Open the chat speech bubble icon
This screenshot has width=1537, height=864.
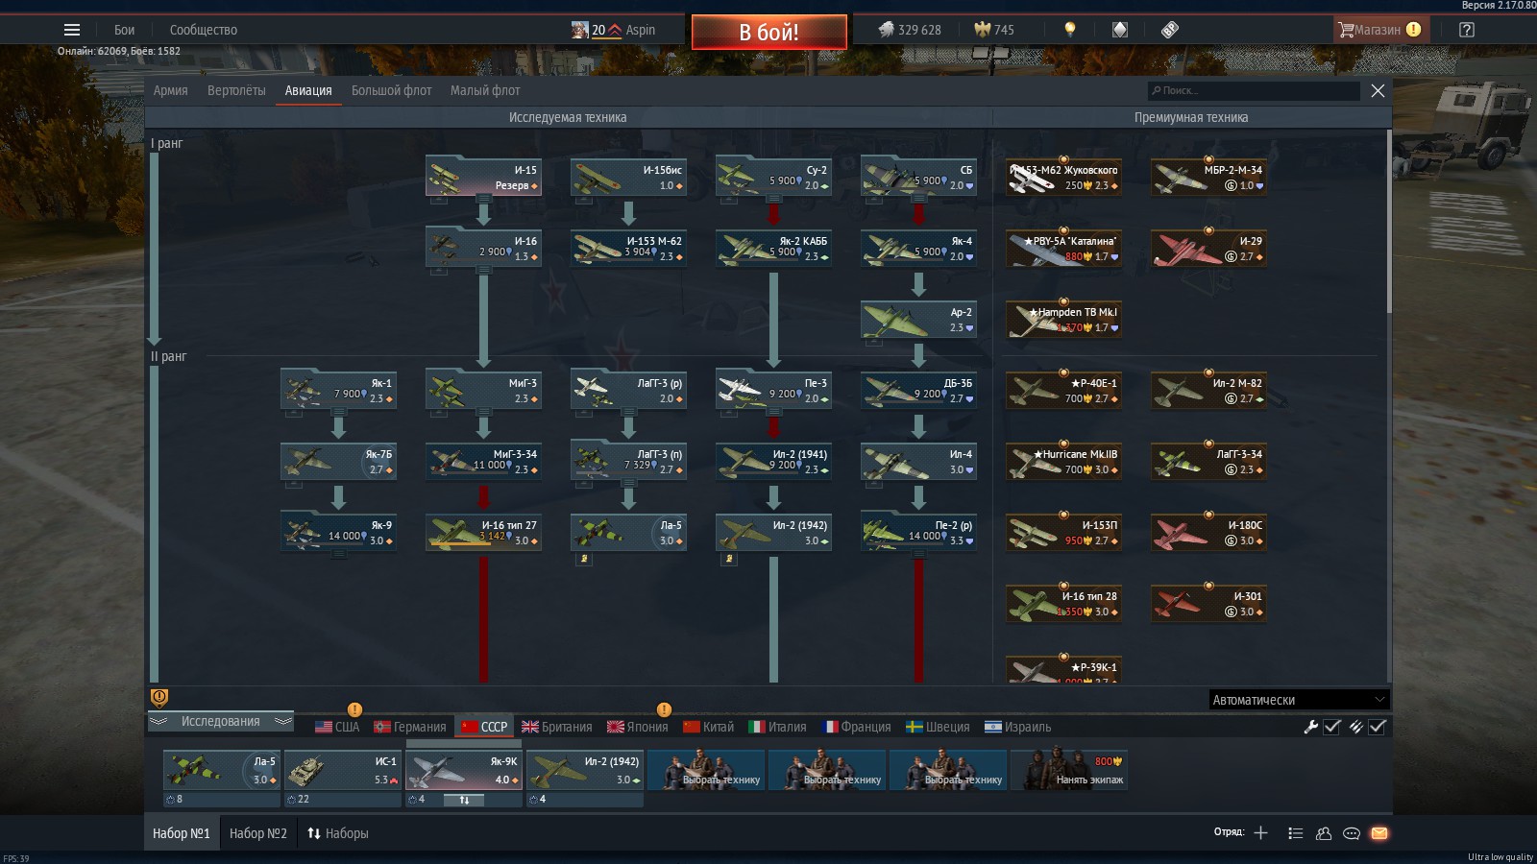(1352, 833)
